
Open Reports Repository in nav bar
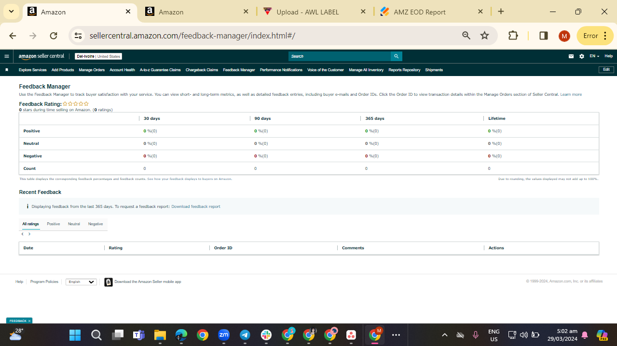pos(404,70)
